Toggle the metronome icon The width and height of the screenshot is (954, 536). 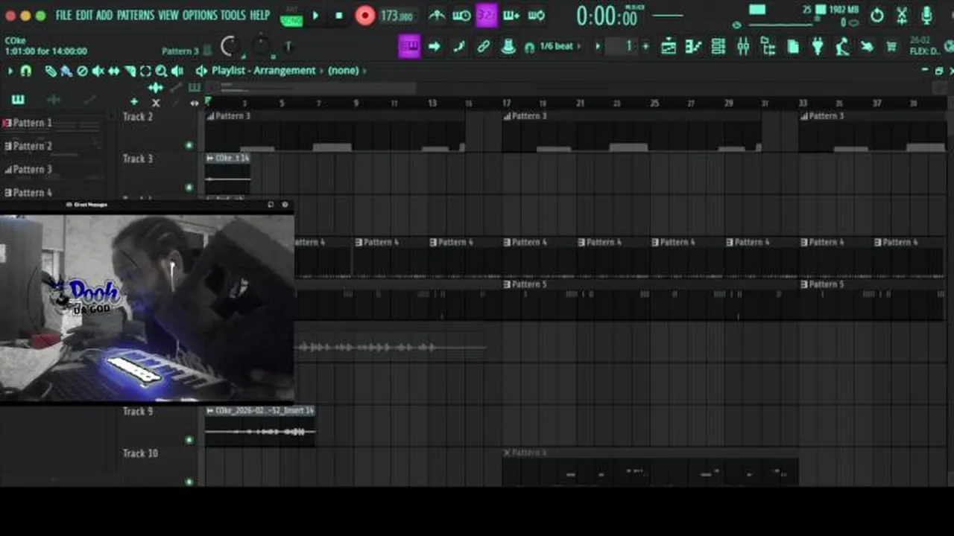click(x=437, y=15)
